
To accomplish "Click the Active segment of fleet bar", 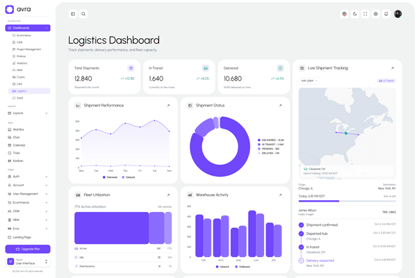I will pyautogui.click(x=111, y=228).
